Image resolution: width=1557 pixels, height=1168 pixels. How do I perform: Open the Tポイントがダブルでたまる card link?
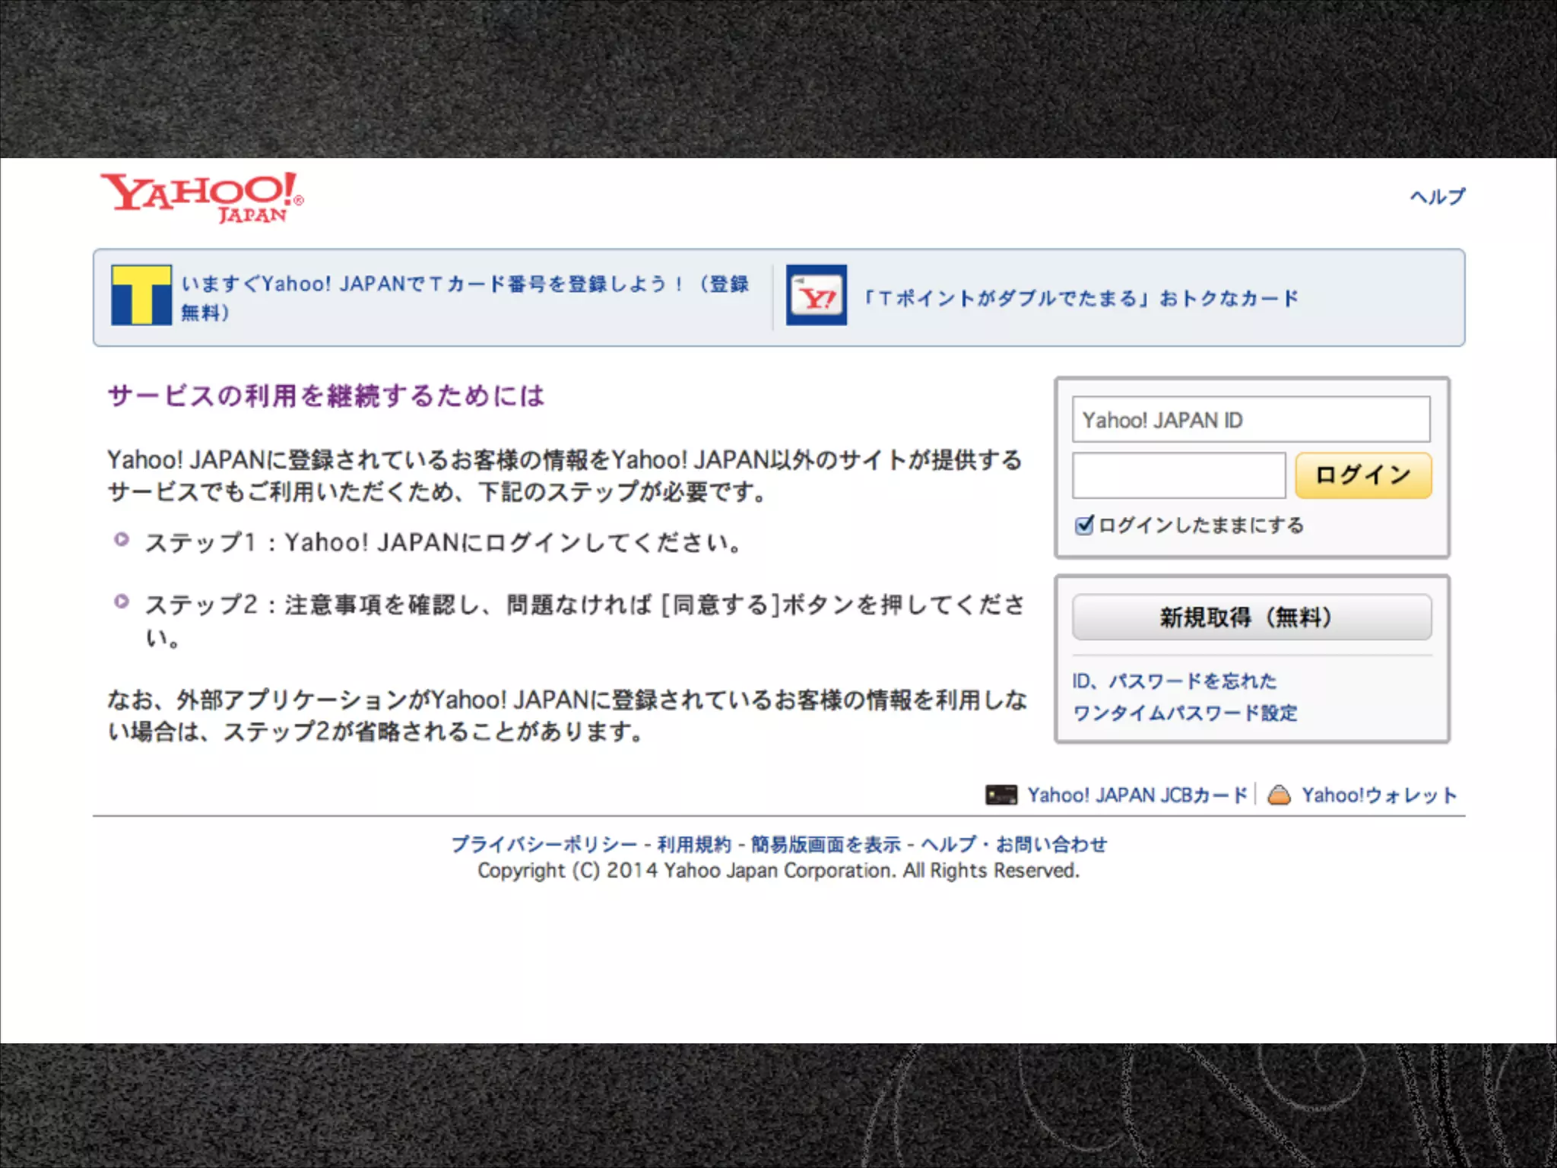click(1081, 298)
